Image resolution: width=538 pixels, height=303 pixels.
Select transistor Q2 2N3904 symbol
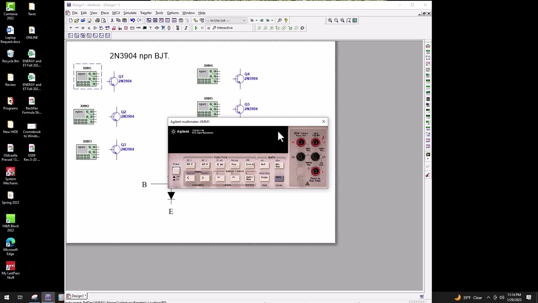coord(116,116)
